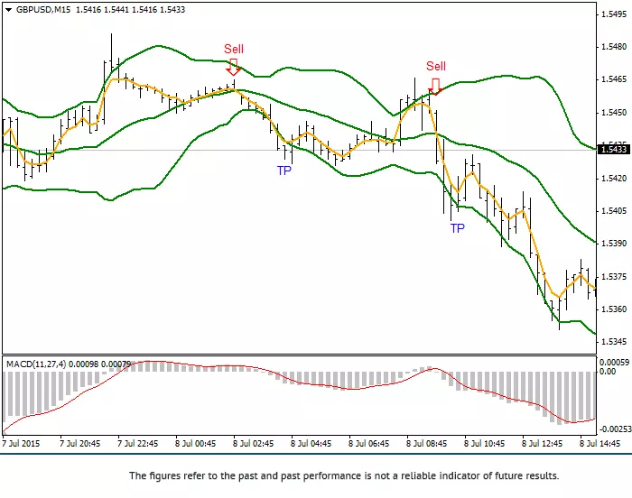Click the 7 Jul 22:45 time label
This screenshot has width=632, height=498.
click(137, 444)
